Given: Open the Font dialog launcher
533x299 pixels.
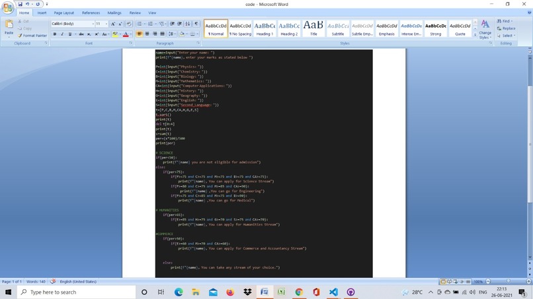Looking at the screenshot, I should tap(130, 44).
